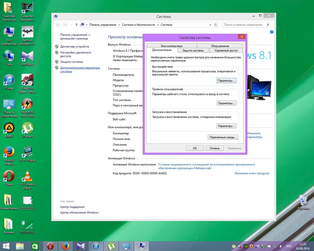Viewport: 314px width, 251px height.
Task: Launch AIMP3 desktop shortcut
Action: (9, 130)
